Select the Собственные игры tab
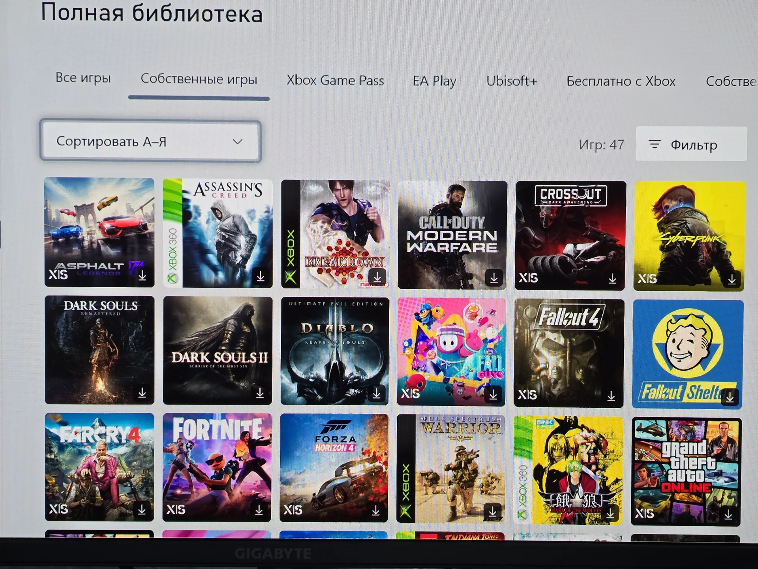The image size is (758, 569). tap(199, 79)
